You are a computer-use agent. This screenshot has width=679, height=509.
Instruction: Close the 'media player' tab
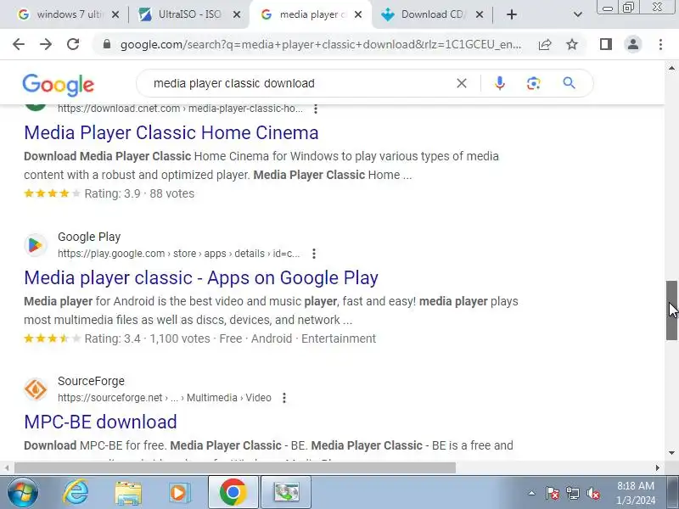tap(358, 14)
